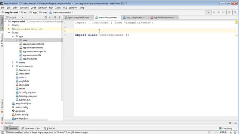Select styles.scss in project tree
The width and height of the screenshot is (239, 134).
(x=24, y=85)
